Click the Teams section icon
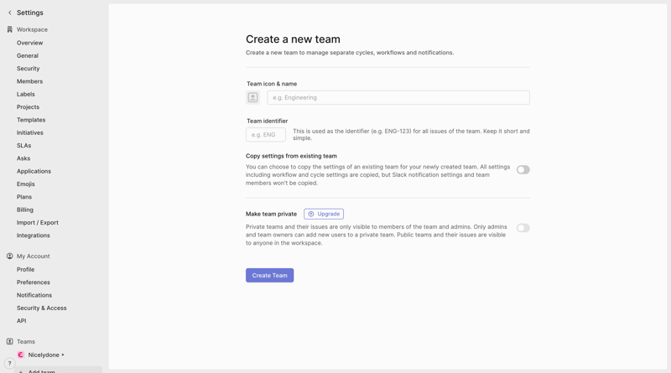Image resolution: width=671 pixels, height=373 pixels. point(10,341)
